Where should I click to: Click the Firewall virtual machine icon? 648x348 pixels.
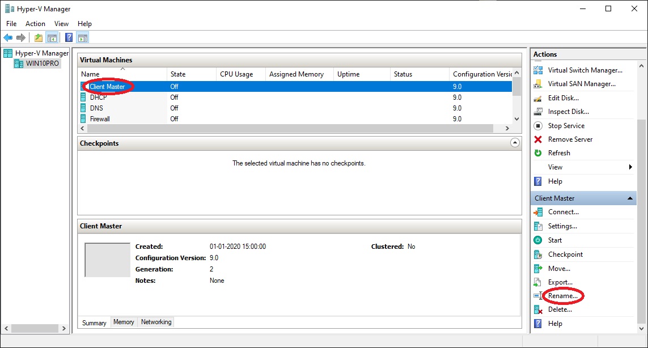[x=83, y=118]
